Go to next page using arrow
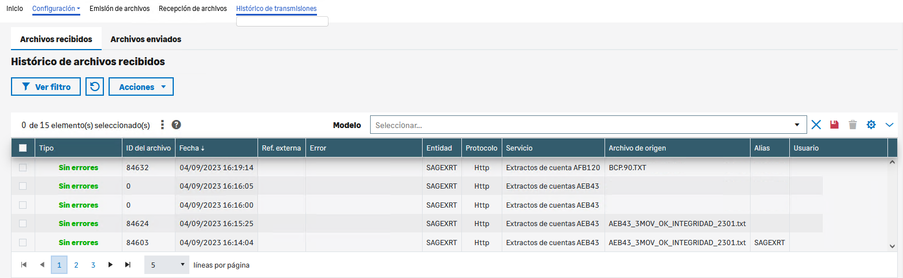The height and width of the screenshot is (278, 903). 110,265
